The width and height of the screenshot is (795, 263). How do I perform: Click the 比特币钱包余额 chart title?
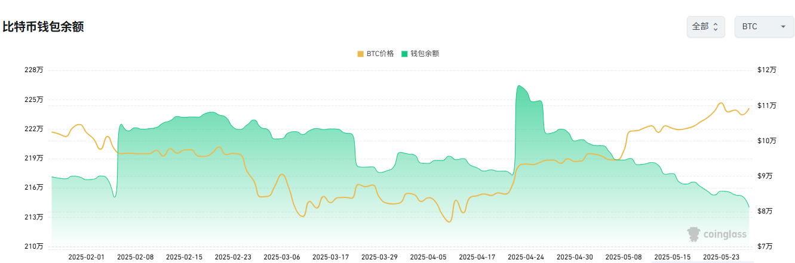pyautogui.click(x=43, y=27)
